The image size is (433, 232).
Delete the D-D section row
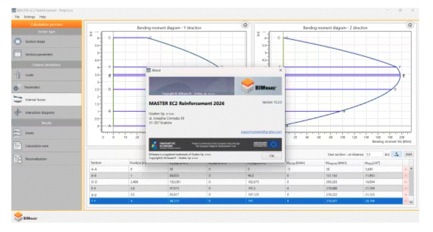[406, 182]
